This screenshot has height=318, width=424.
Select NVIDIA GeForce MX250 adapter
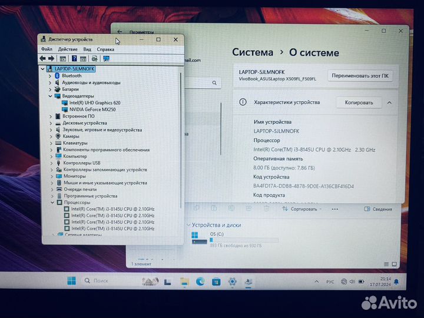point(92,110)
